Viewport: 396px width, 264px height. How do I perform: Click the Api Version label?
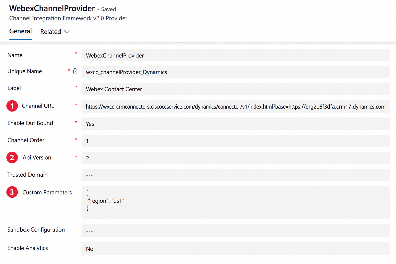[37, 157]
